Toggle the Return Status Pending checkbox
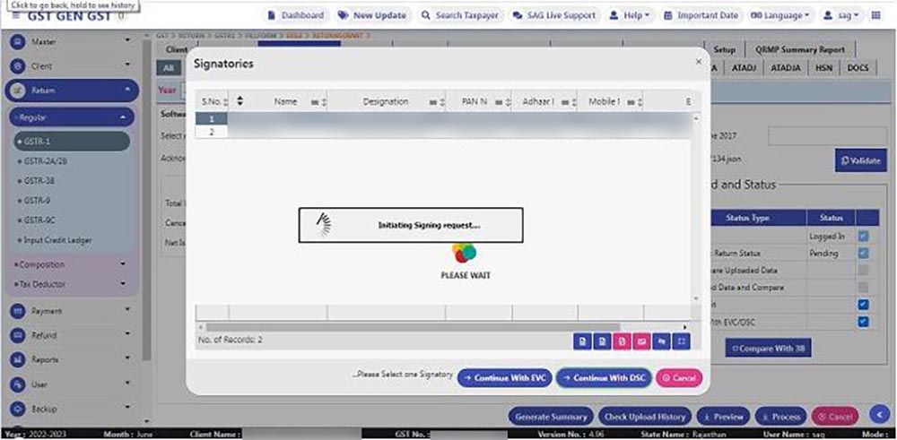This screenshot has width=897, height=440. pyautogui.click(x=863, y=254)
